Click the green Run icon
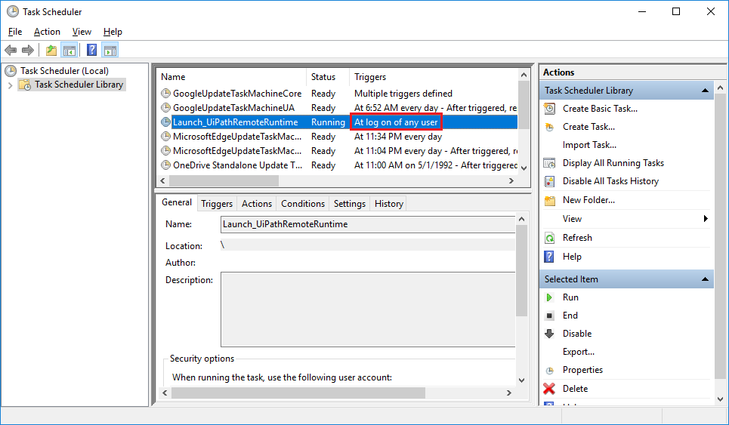The height and width of the screenshot is (425, 729). pos(549,297)
